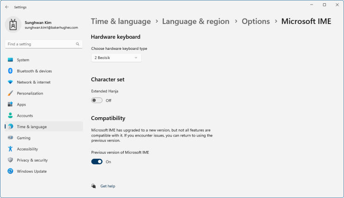Click the back arrow in title bar
This screenshot has height=198, width=344.
point(7,7)
